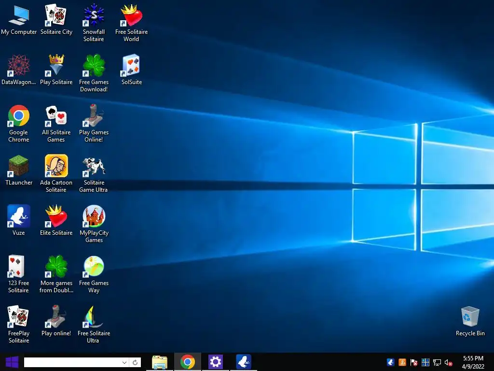Click Ada Cartoon Solitaire shortcut

[56, 173]
